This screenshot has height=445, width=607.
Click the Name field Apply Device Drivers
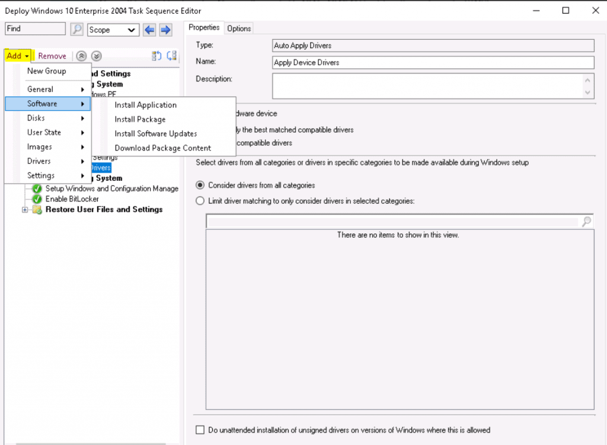click(433, 63)
